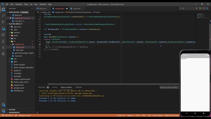Click the editor horizontal scrollbar
Image resolution: width=211 pixels, height=119 pixels.
[113, 84]
